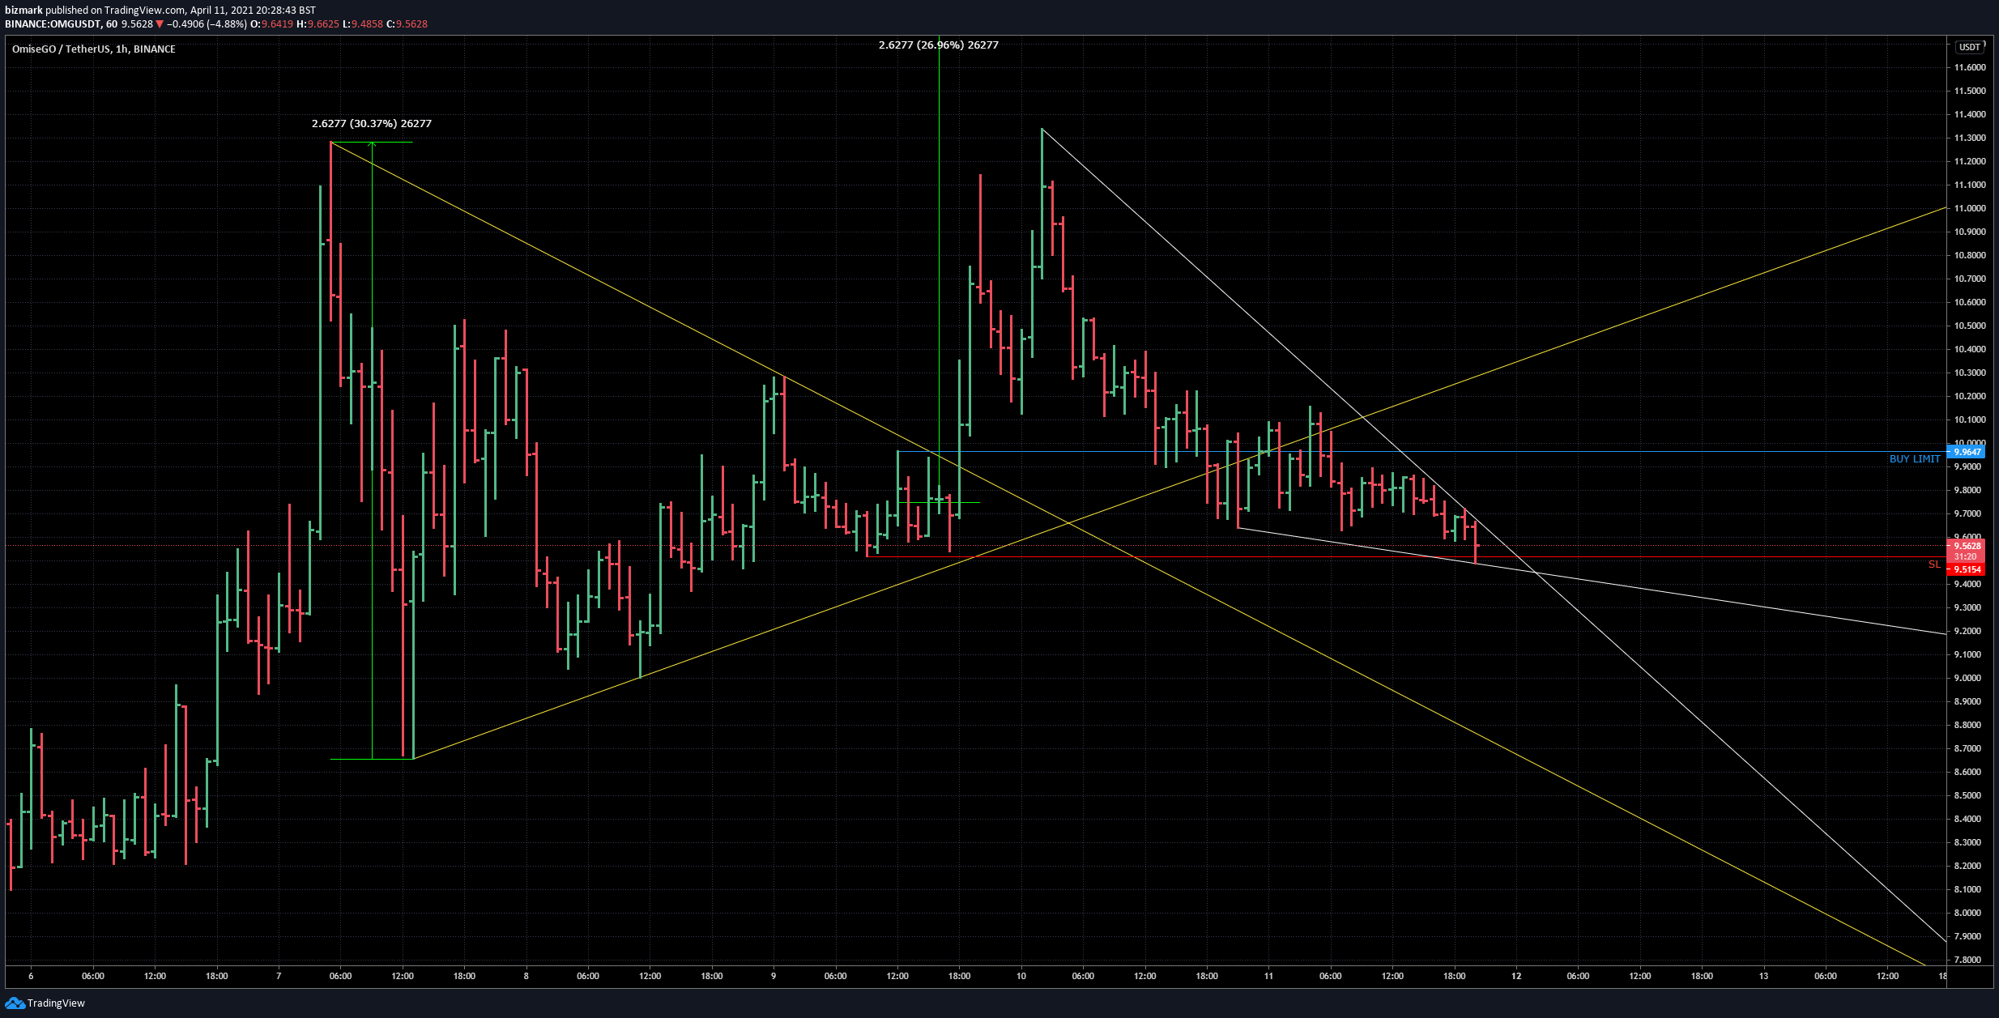
Task: Click the date label 7 on time axis
Action: 279,976
